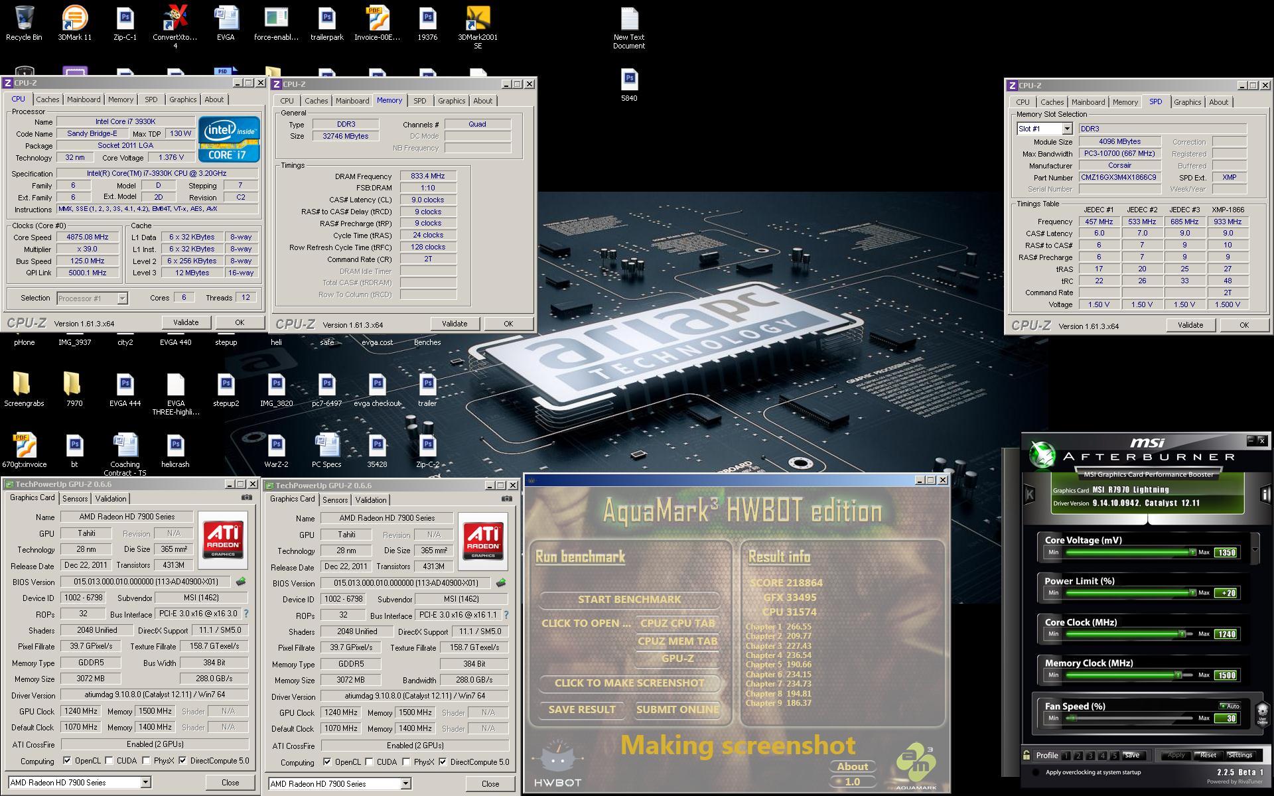Viewport: 1274px width, 796px height.
Task: Expand the Core Voltage dropdown arrow in Afterburner
Action: 1255,550
